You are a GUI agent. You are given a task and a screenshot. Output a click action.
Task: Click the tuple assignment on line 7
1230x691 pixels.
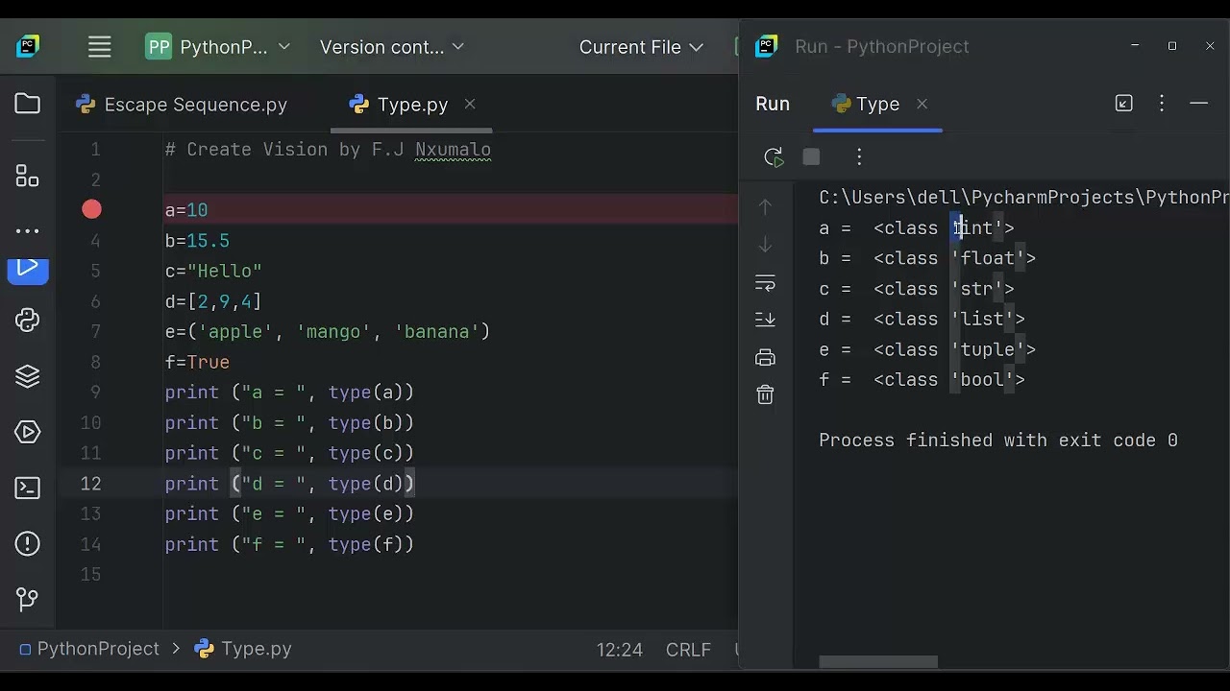tap(328, 332)
